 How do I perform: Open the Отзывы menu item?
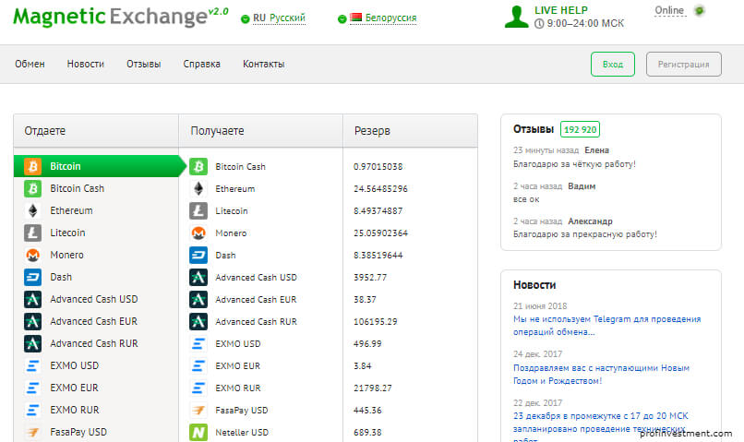click(143, 64)
